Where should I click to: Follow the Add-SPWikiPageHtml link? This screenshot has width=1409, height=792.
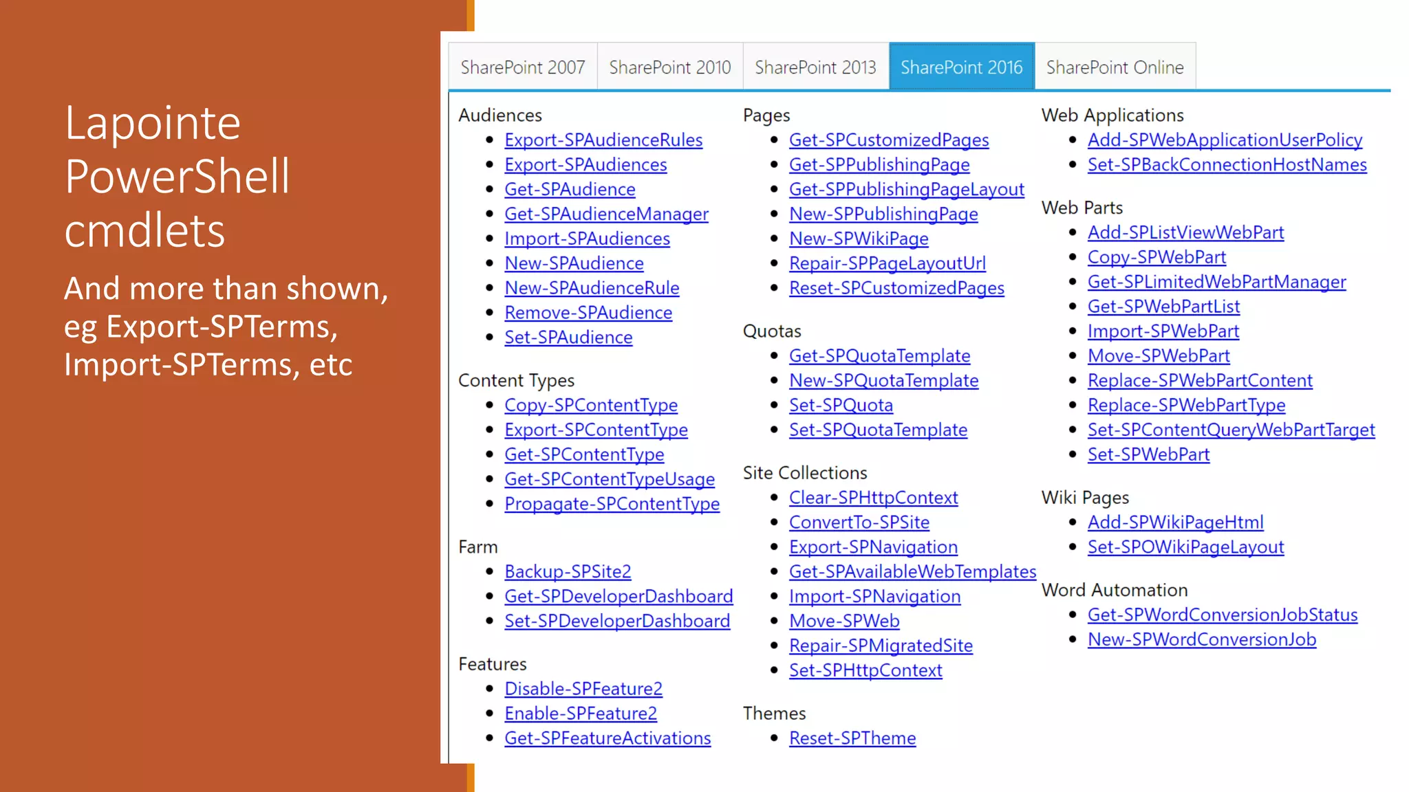click(1175, 522)
